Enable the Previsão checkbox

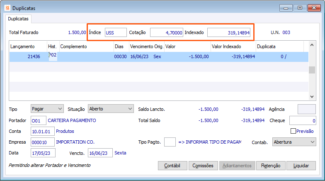click(x=293, y=131)
